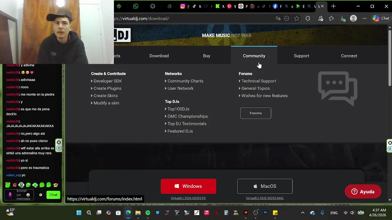Open the Community Charts link
This screenshot has width=392, height=220.
coord(185,81)
